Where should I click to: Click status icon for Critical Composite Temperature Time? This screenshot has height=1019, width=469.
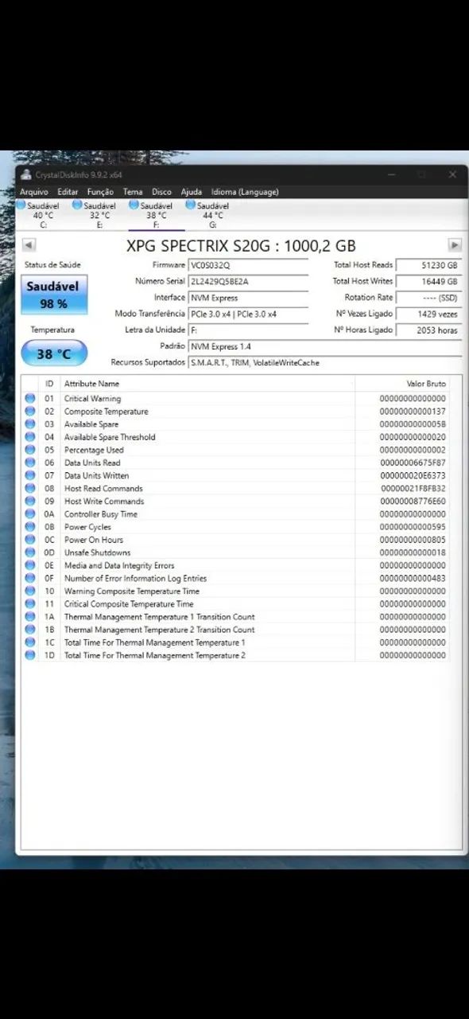pos(30,603)
